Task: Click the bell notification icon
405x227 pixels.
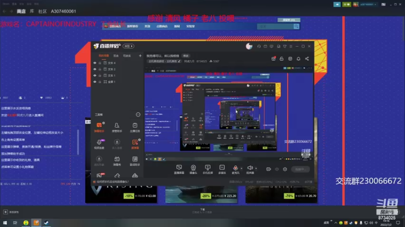Action: (298, 59)
